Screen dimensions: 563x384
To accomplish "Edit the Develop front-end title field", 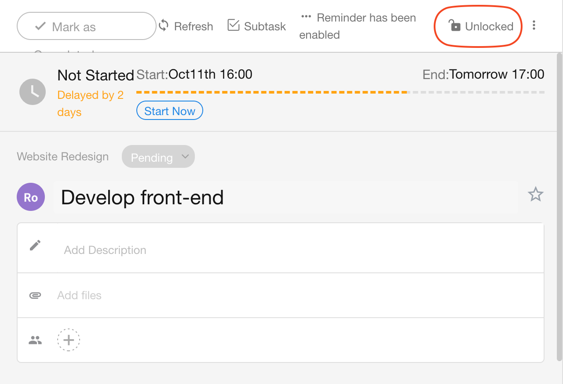I will point(285,198).
